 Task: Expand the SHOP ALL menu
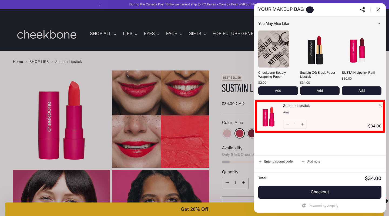(x=103, y=34)
